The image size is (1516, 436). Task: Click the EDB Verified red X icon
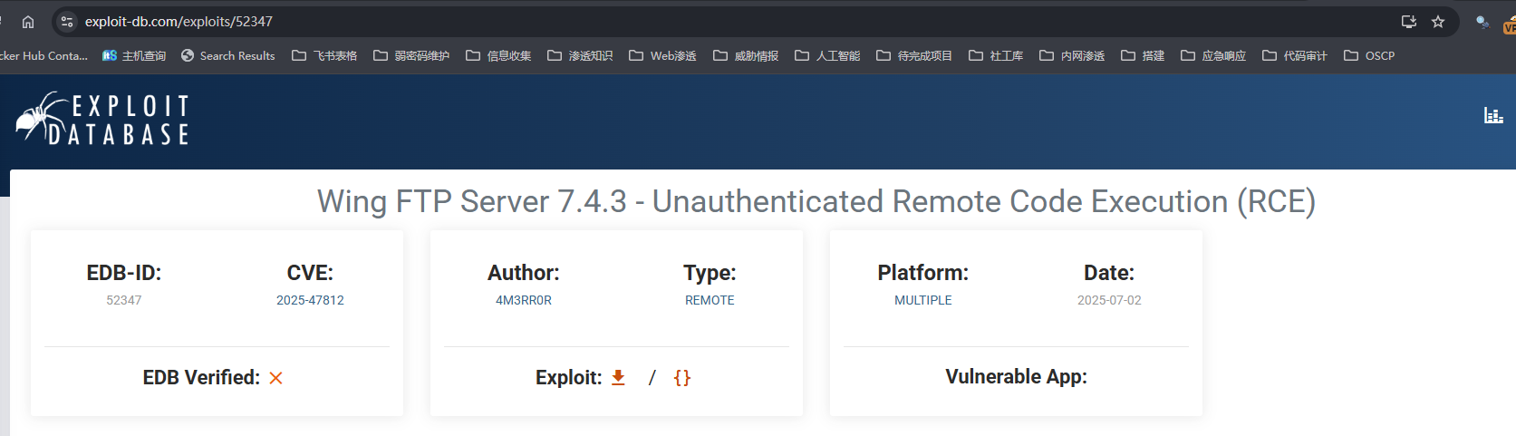point(276,378)
